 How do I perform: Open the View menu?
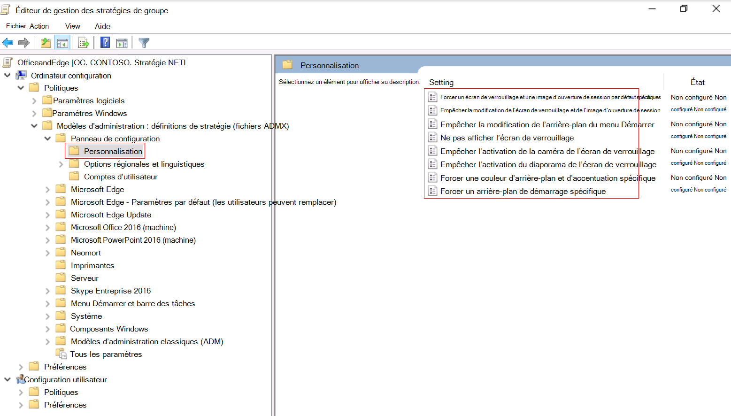(72, 26)
